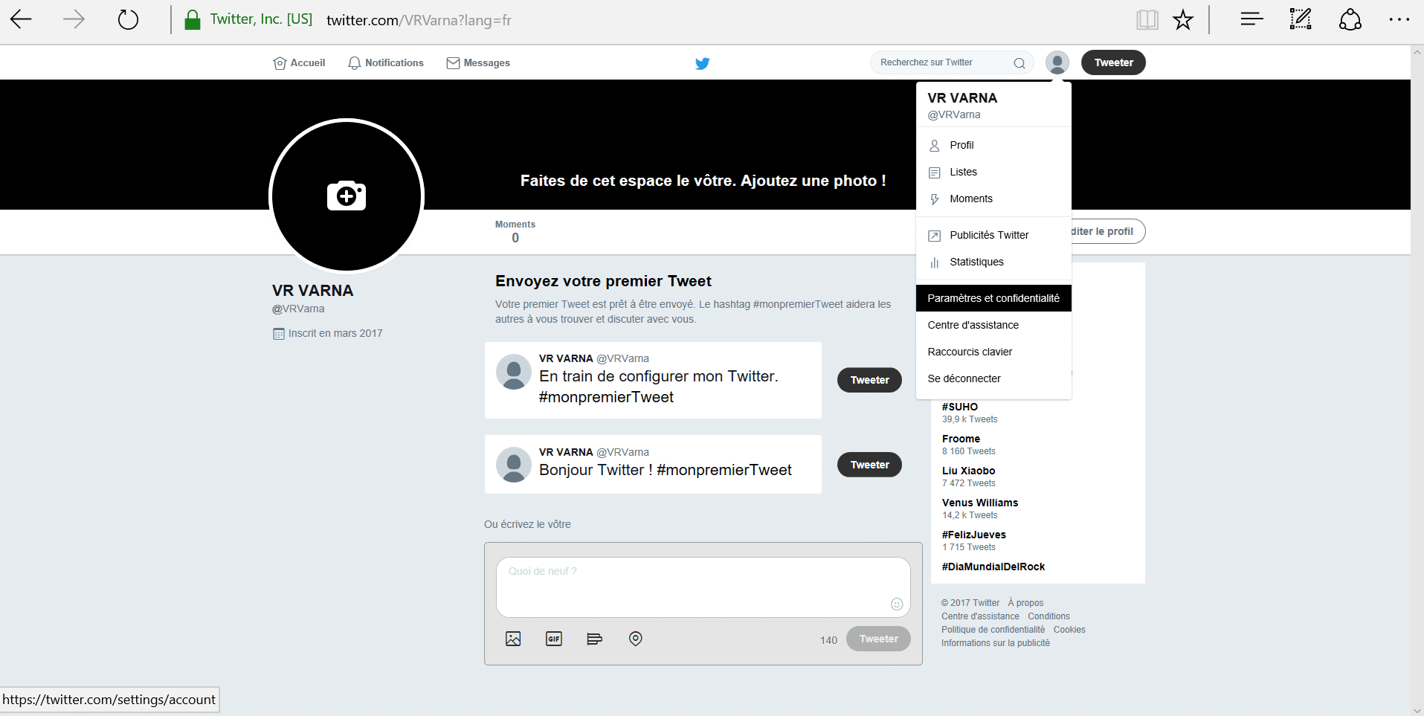1424x716 pixels.
Task: Add location with the pin icon
Action: [x=636, y=639]
